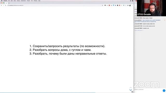Open the Edit menu
166x93 pixels.
[x=12, y=1]
